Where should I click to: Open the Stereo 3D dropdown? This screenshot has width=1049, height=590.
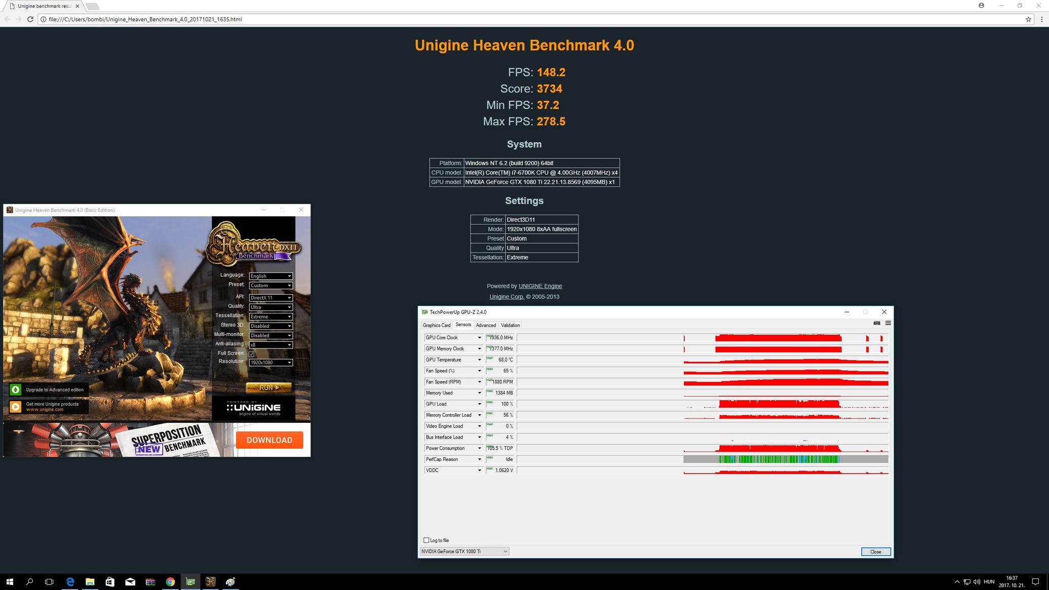270,326
